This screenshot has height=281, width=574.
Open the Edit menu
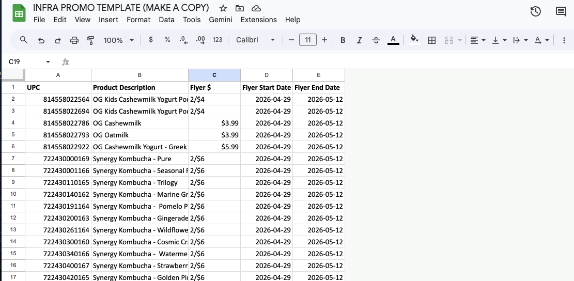[60, 20]
